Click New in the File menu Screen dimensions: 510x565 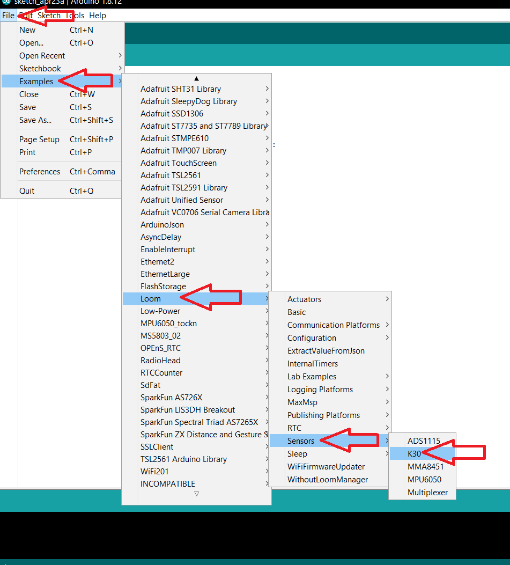[62, 30]
